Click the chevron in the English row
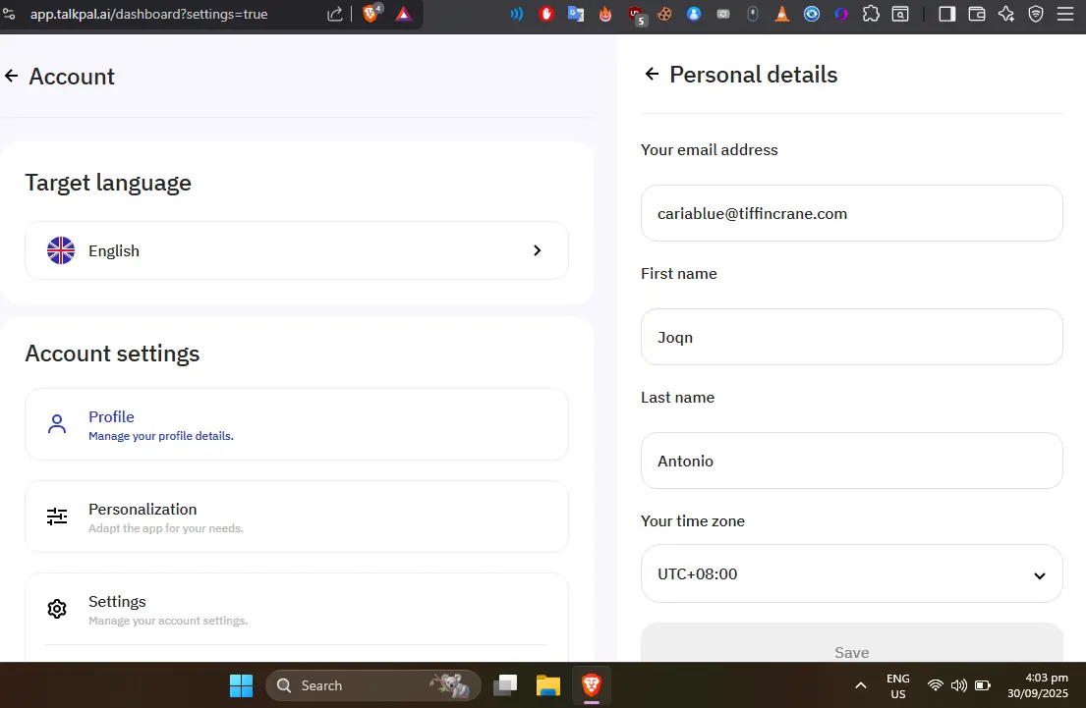 [537, 250]
